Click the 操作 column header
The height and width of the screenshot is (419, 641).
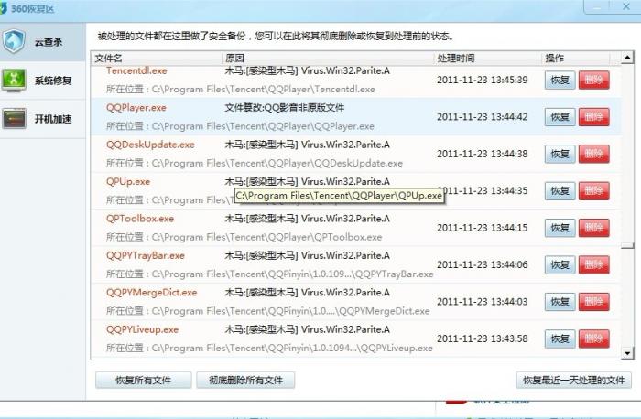(575, 58)
